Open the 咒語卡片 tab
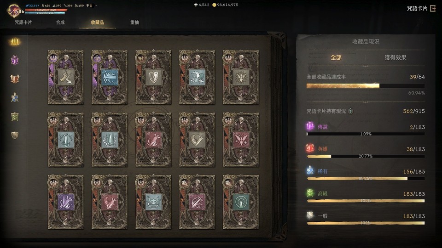The height and width of the screenshot is (248, 442). (23, 22)
